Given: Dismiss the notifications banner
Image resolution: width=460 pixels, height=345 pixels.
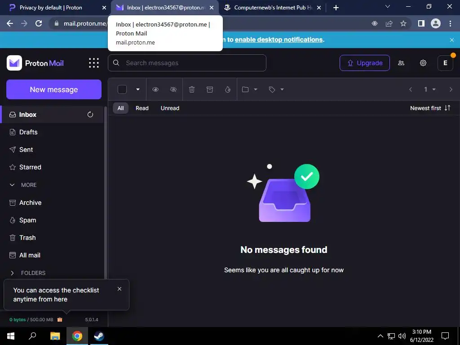Looking at the screenshot, I should [x=452, y=40].
